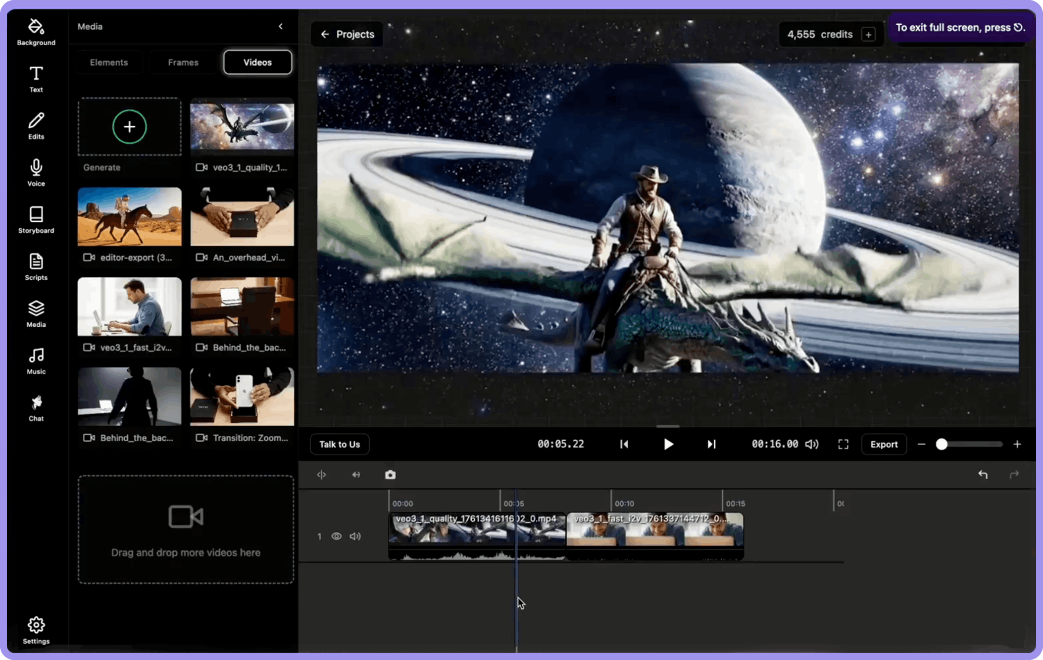Screen dimensions: 1043x660
Task: Click the split clip icon in timeline toolbar
Action: (322, 475)
